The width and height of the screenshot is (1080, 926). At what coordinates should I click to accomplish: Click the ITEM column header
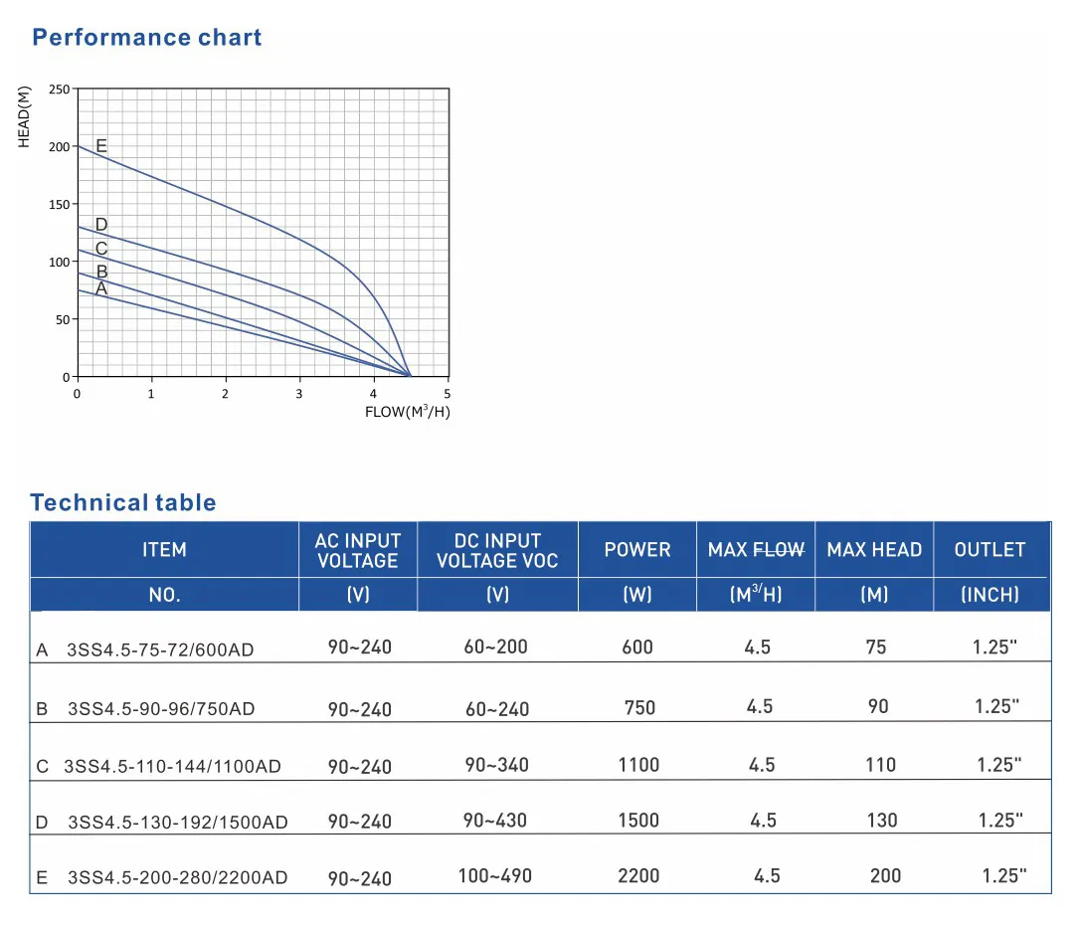coord(164,550)
